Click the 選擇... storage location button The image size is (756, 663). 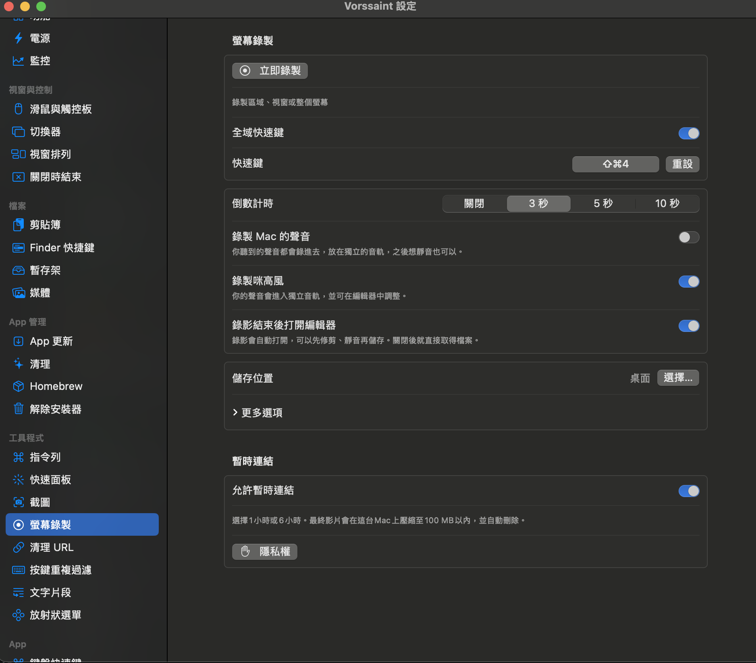678,378
